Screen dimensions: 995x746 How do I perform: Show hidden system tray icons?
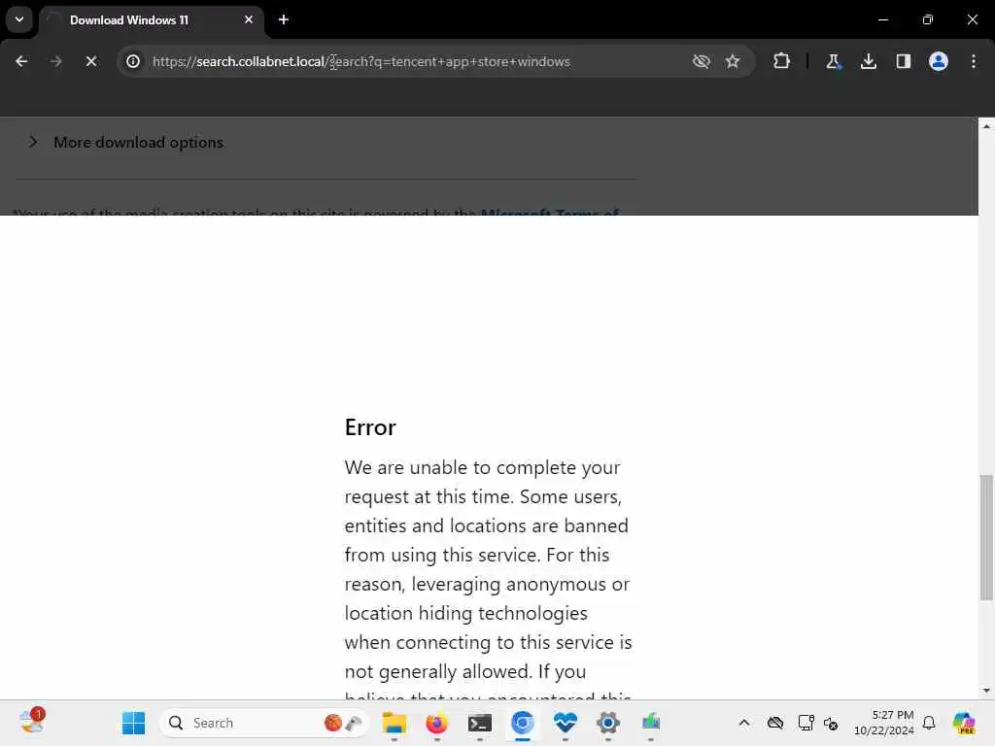coord(743,723)
